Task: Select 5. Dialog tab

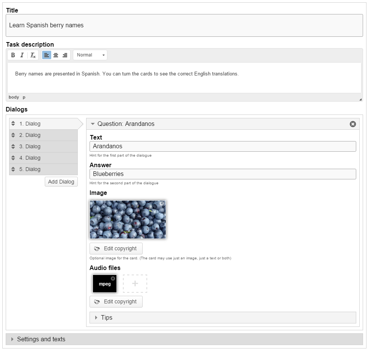Action: (43, 169)
